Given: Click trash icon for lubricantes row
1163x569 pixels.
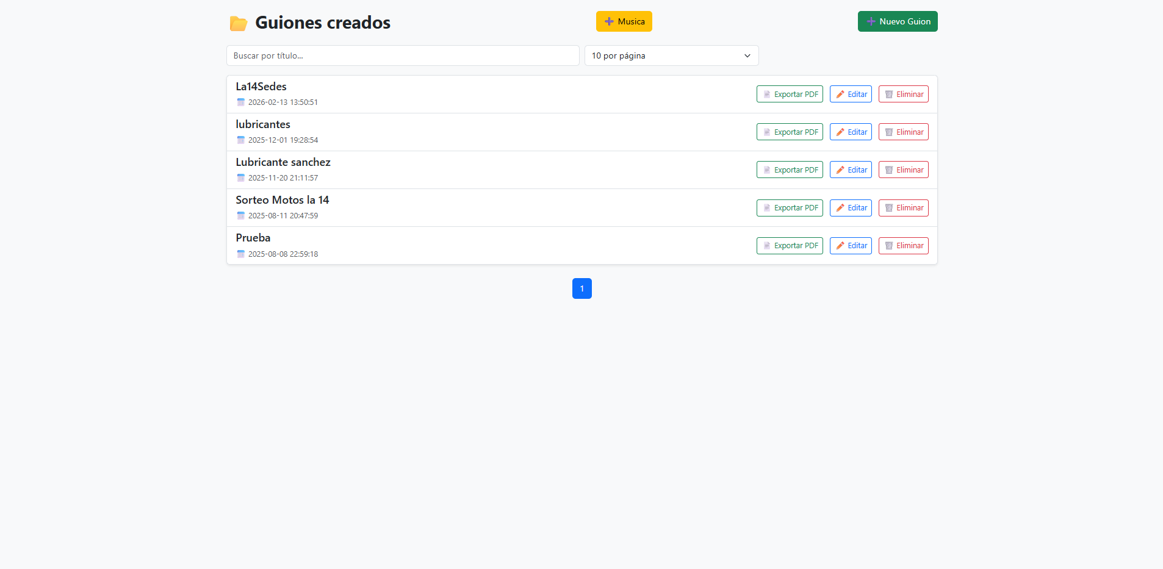Looking at the screenshot, I should (x=889, y=132).
